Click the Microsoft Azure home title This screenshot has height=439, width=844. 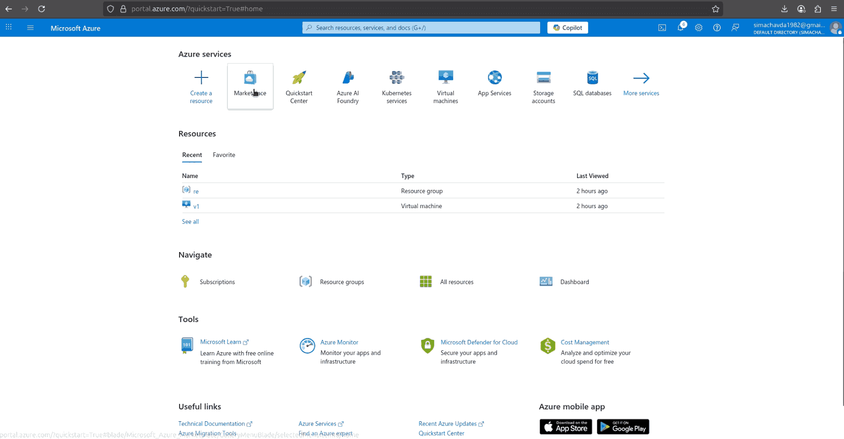tap(75, 28)
